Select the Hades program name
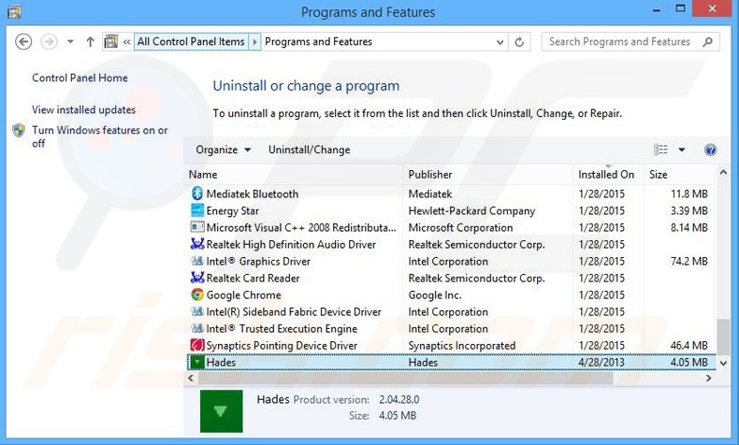 coord(221,363)
